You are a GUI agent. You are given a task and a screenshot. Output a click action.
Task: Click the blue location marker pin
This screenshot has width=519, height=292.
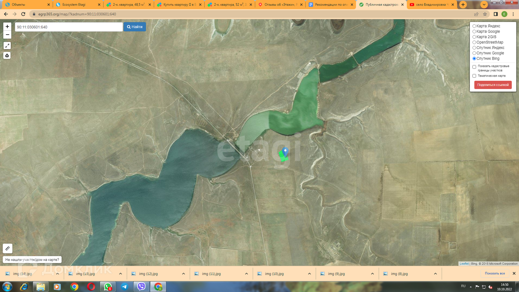pyautogui.click(x=285, y=151)
